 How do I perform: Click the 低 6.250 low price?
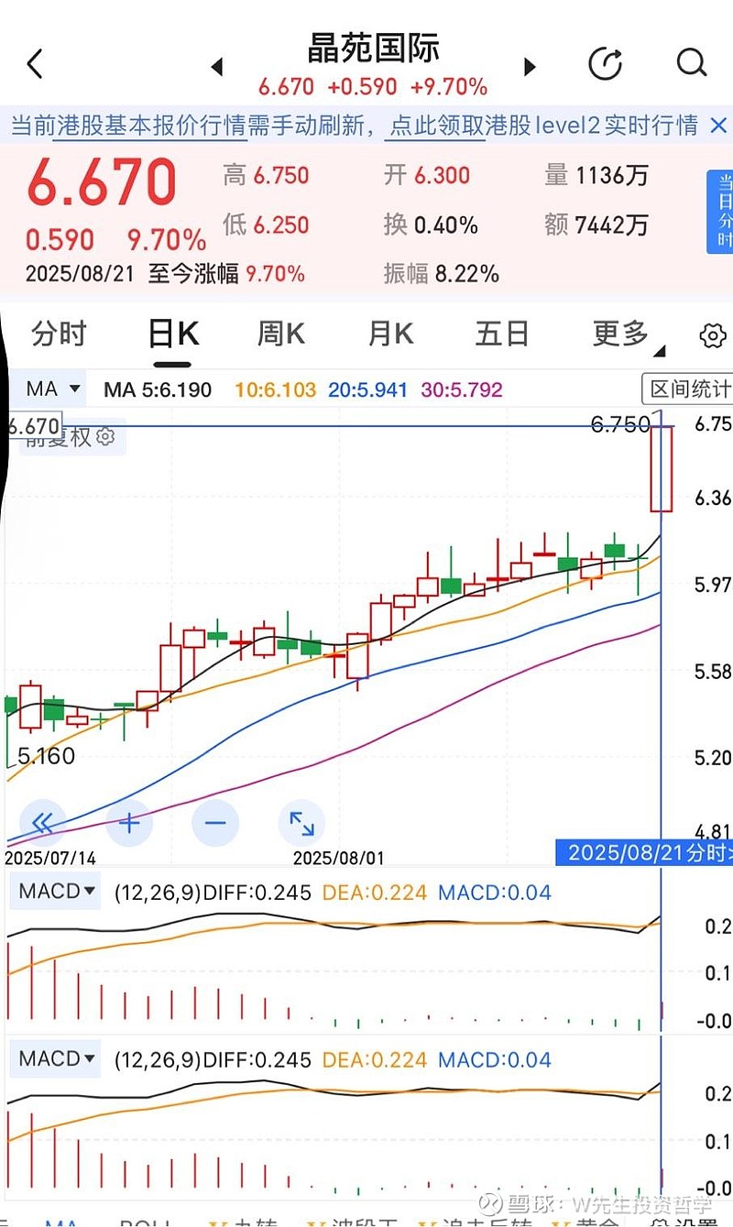(x=266, y=225)
